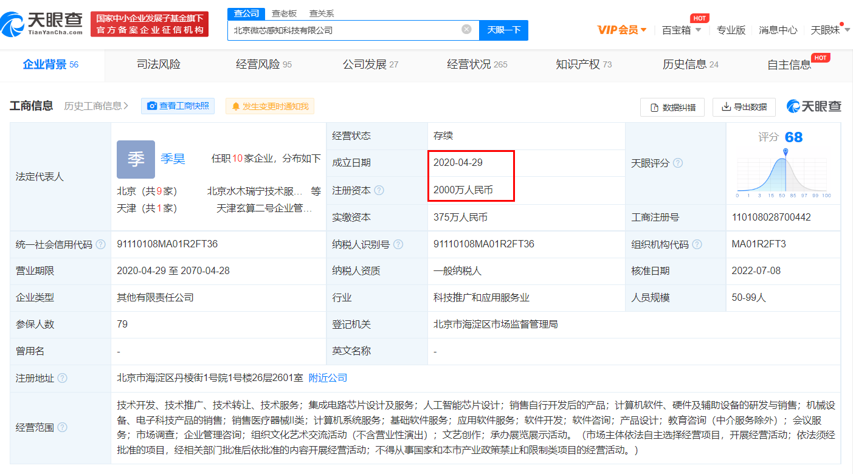This screenshot has width=853, height=474.
Task: Open the 经营状况 tab
Action: tap(477, 64)
